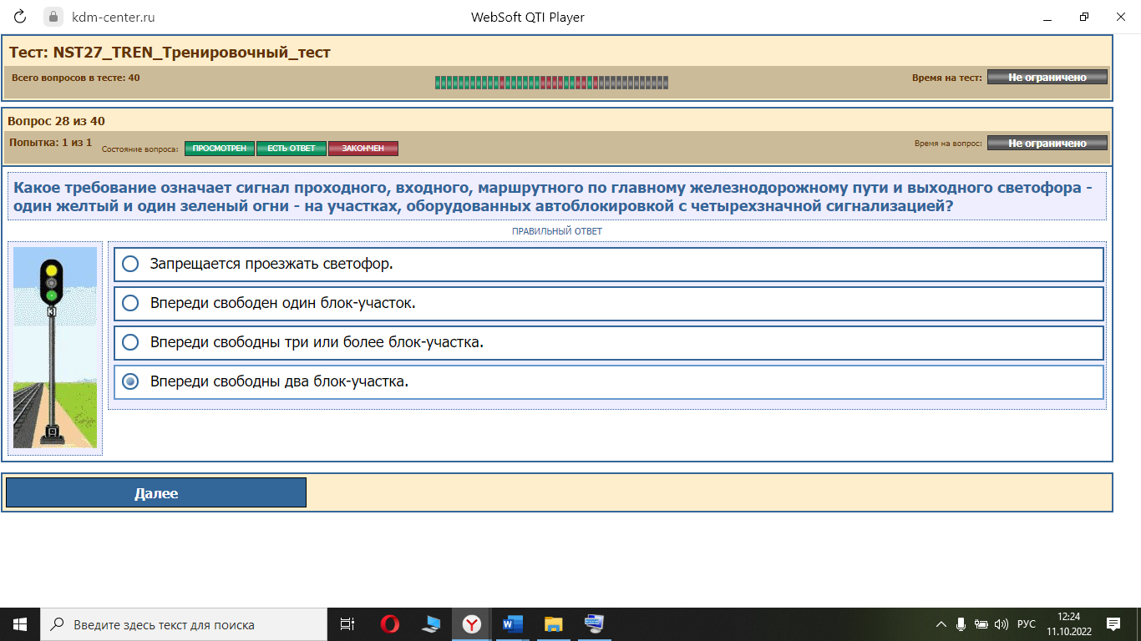Click the 'ПРАВИЛЬНЫЙ ОТВЕТ' label

pyautogui.click(x=557, y=231)
